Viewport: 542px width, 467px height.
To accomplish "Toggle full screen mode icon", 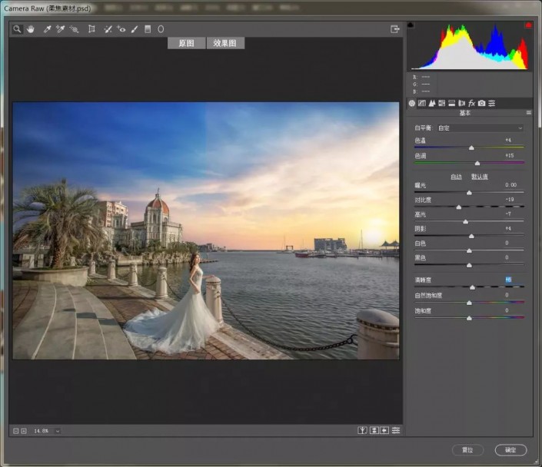I will 394,29.
